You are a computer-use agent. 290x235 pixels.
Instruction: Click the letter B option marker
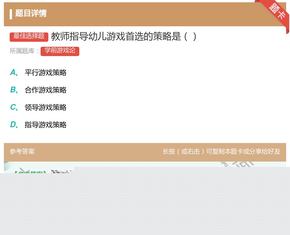(x=14, y=90)
